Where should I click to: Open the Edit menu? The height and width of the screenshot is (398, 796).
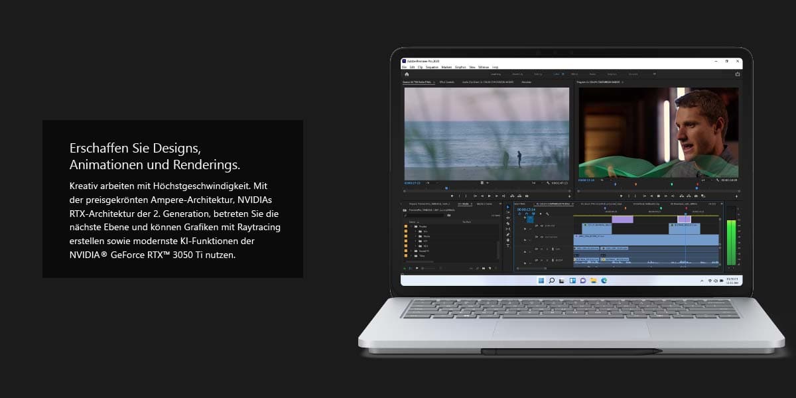click(412, 67)
